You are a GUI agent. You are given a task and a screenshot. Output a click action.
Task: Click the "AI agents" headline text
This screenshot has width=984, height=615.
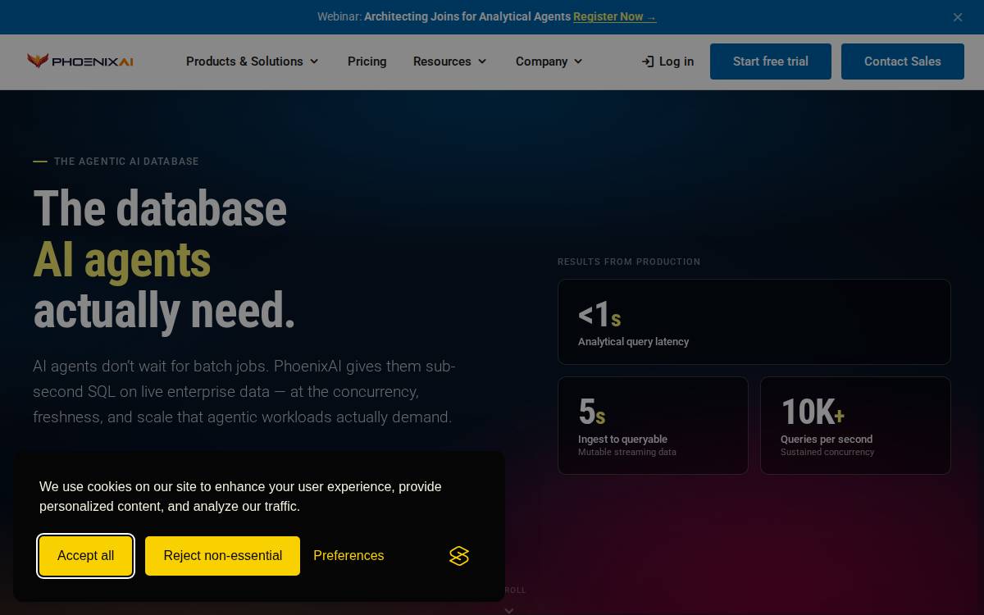[x=122, y=260]
